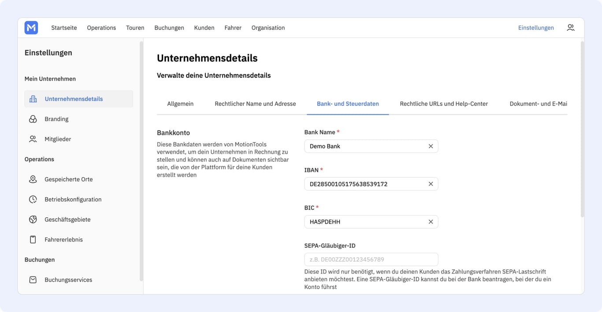This screenshot has height=312, width=602.
Task: Clear the Bank Name field
Action: coord(431,146)
